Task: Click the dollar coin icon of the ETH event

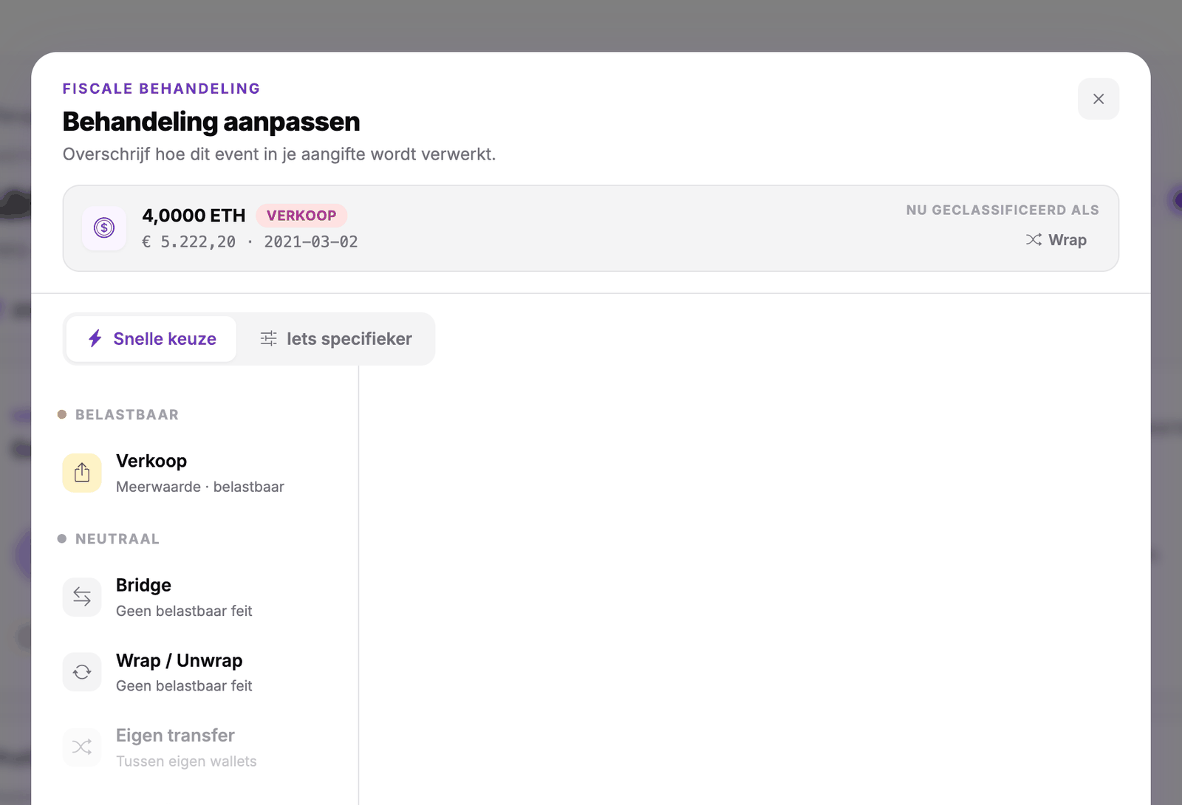Action: click(104, 228)
